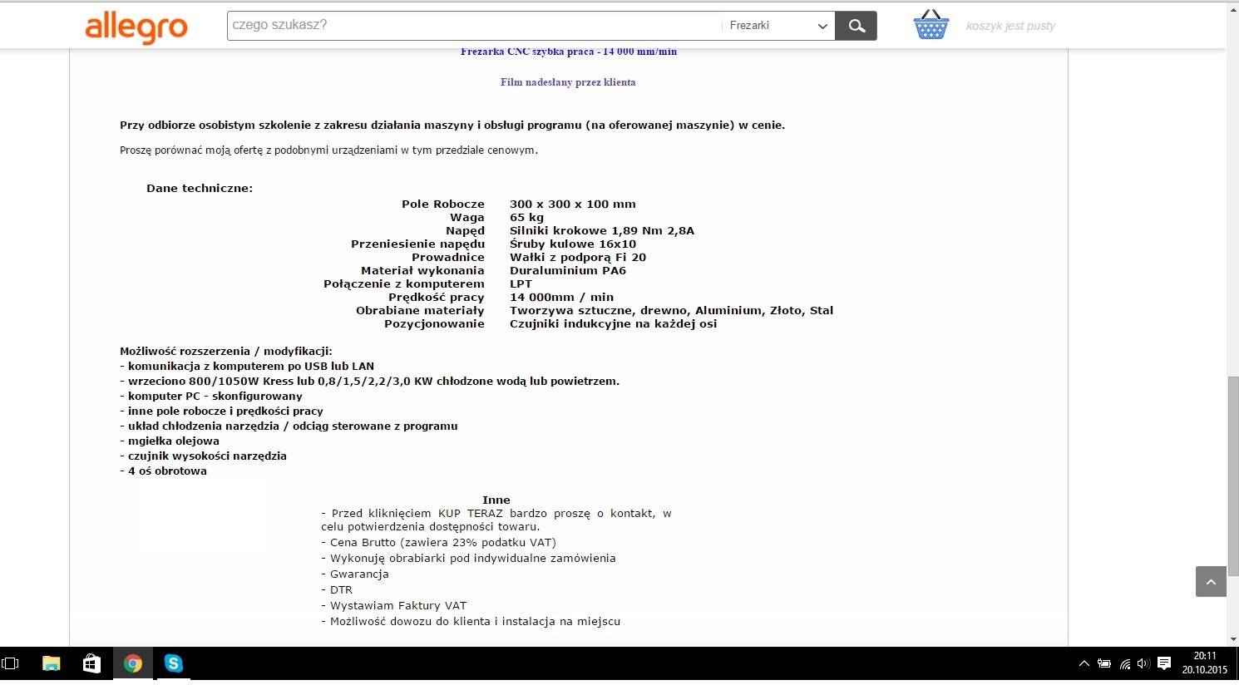Click the 'Obrabiane materiały' label
This screenshot has width=1239, height=685.
click(420, 311)
